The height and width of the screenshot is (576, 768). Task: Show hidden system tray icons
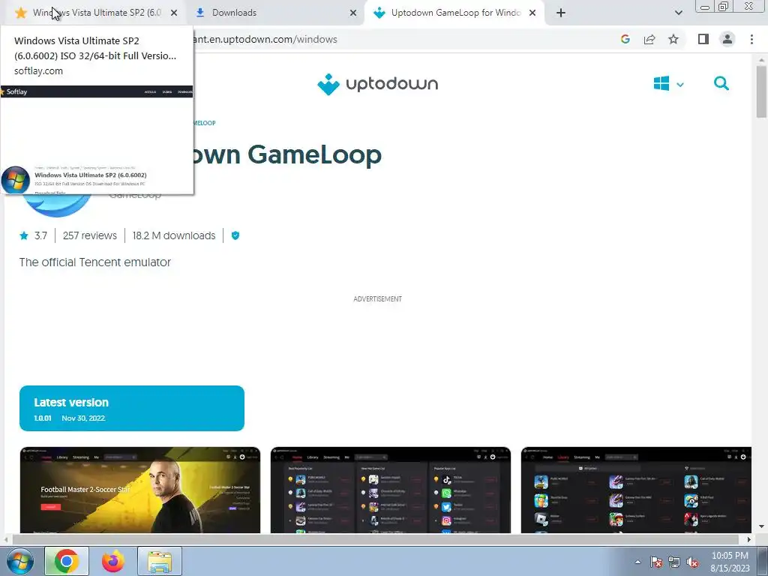click(637, 562)
